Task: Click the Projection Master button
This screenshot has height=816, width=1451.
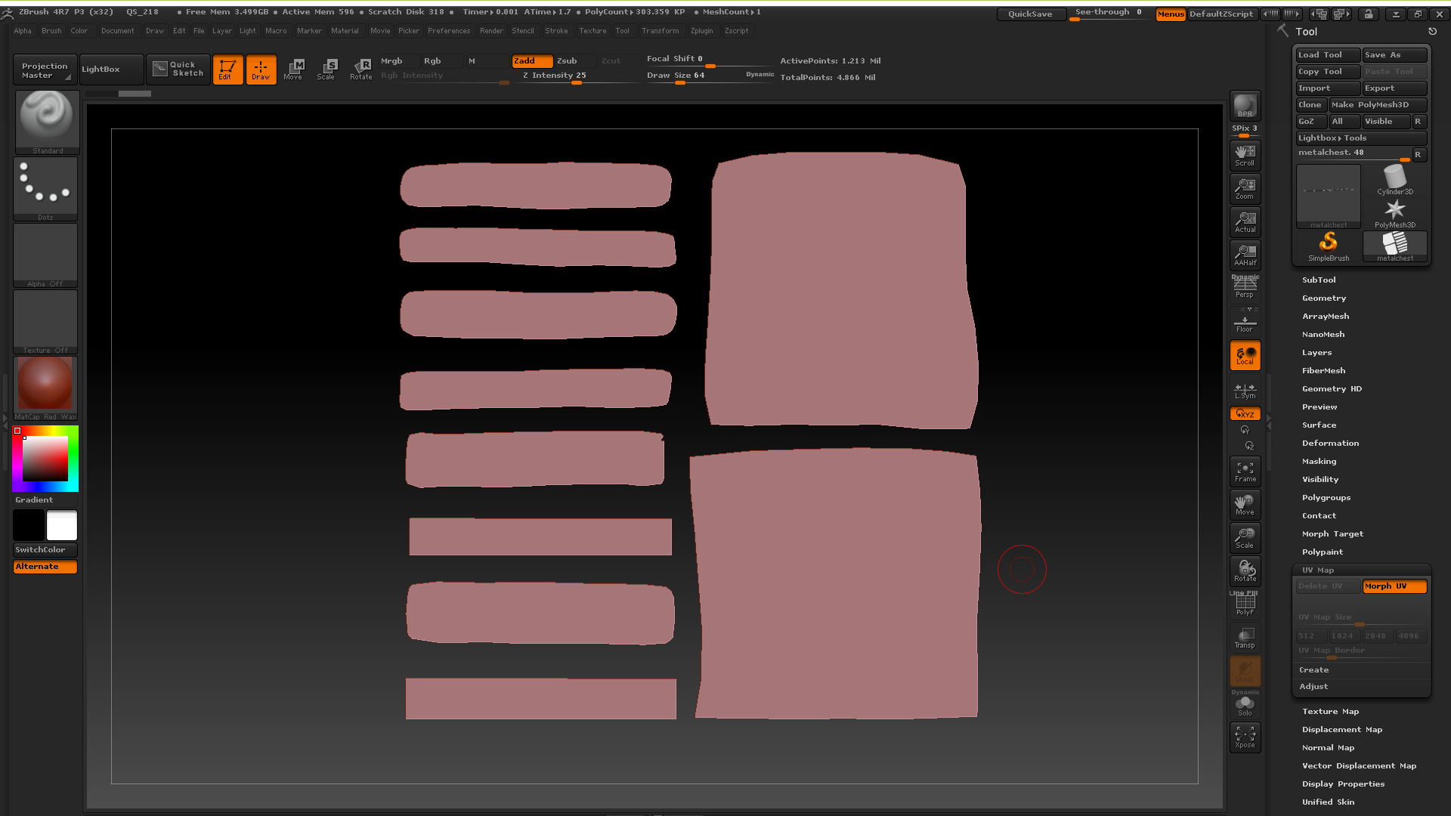Action: point(45,70)
